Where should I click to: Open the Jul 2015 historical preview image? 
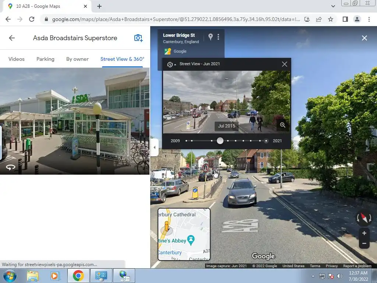tap(226, 102)
